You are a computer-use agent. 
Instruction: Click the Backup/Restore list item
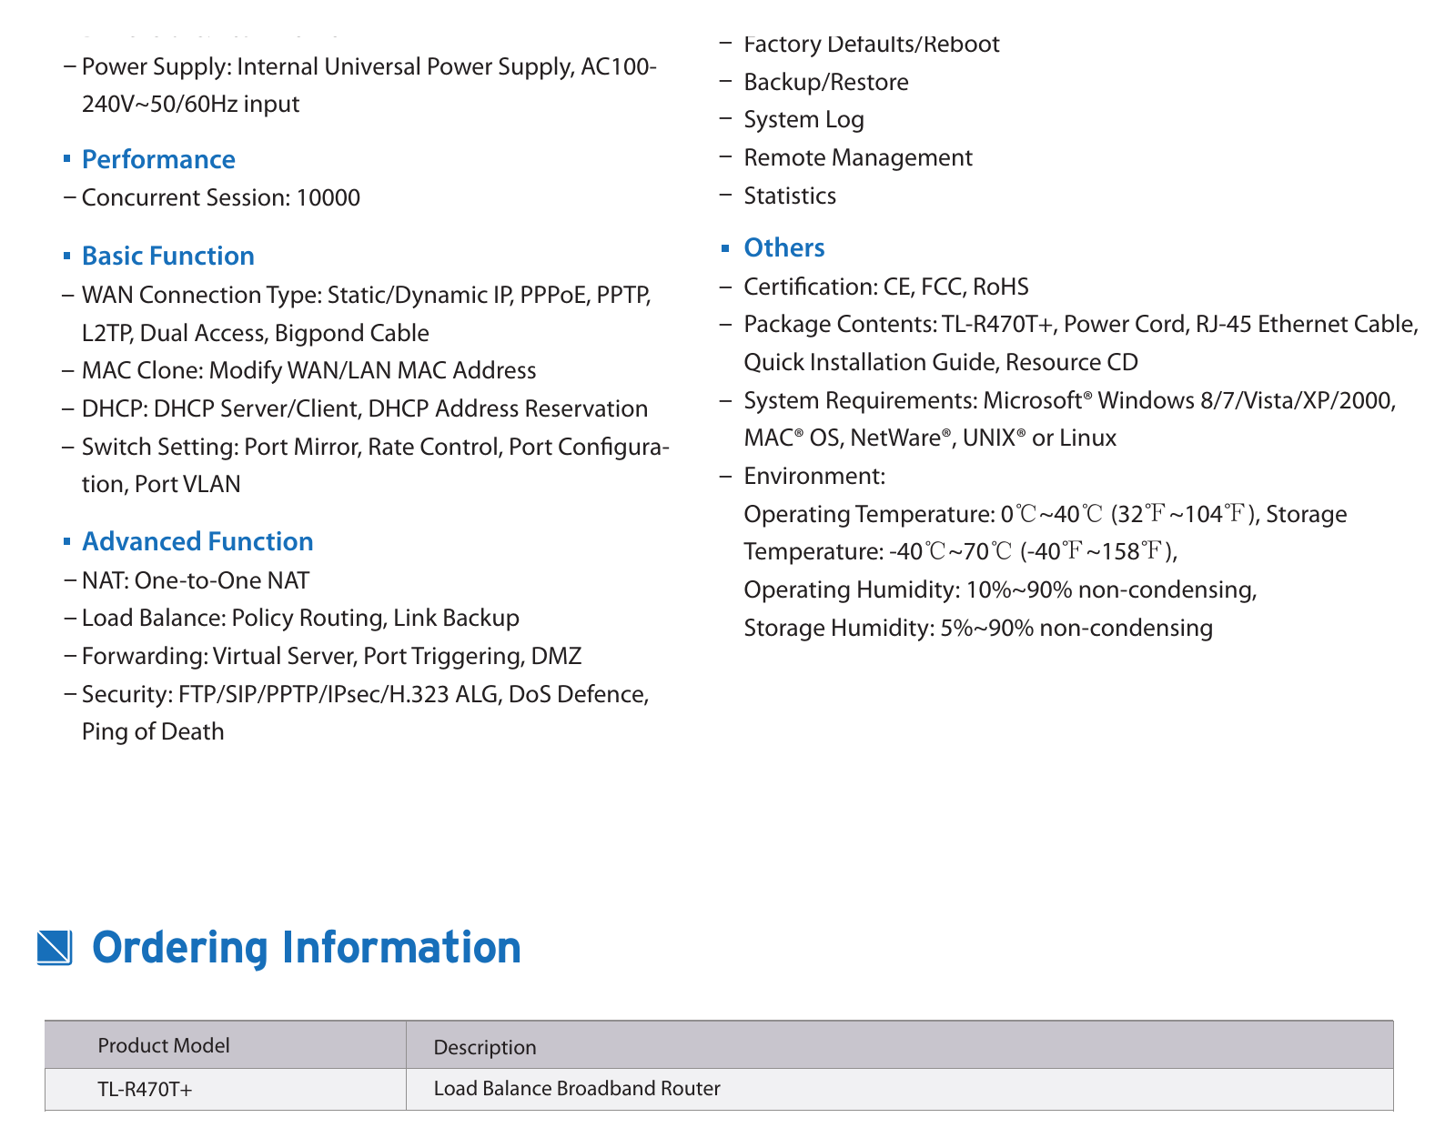pos(826,82)
